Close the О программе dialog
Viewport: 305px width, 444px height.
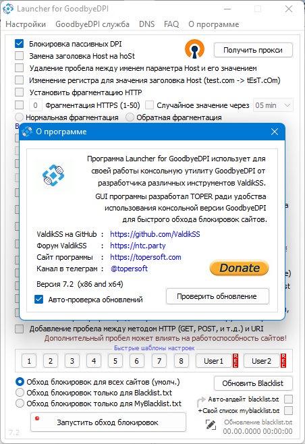[x=275, y=132]
